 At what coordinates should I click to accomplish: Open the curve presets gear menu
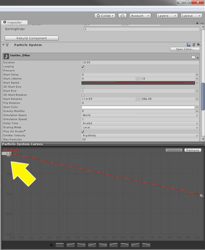click(x=51, y=245)
